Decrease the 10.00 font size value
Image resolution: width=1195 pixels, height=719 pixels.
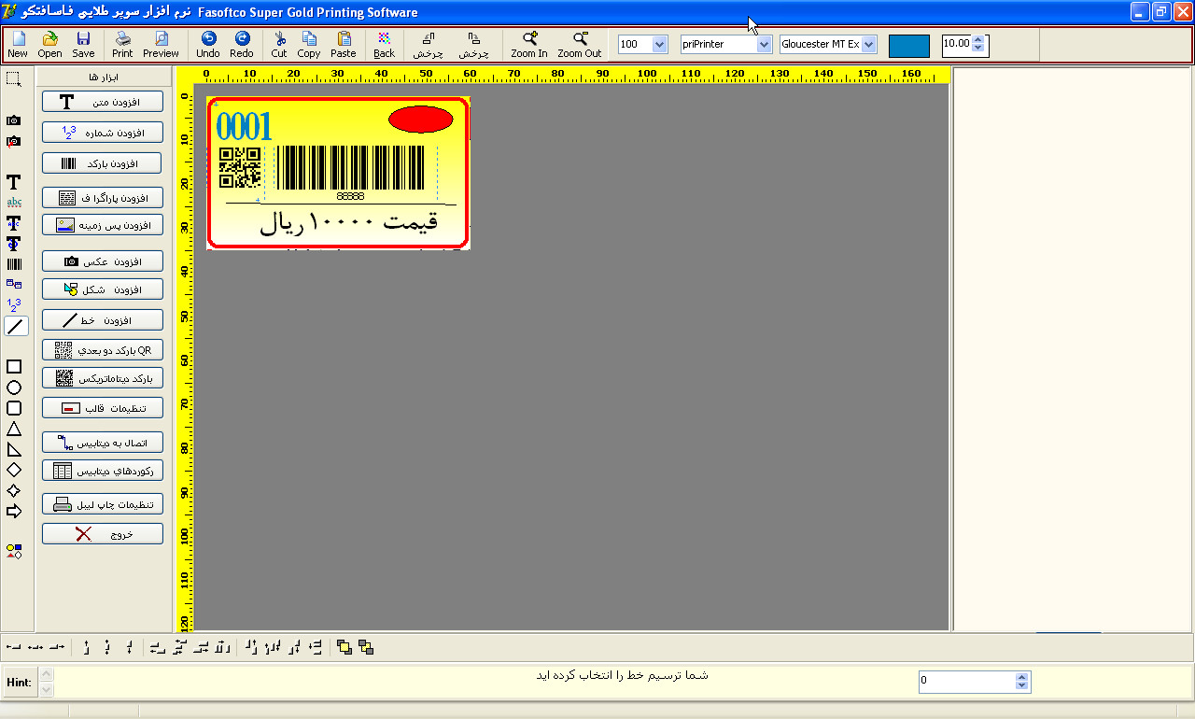coord(978,49)
